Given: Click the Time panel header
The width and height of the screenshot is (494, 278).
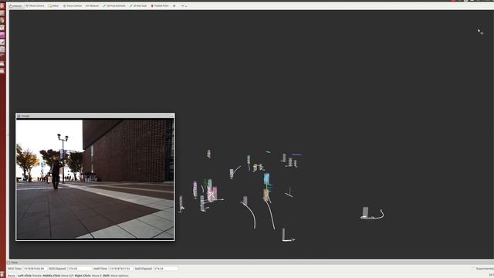Looking at the screenshot, I should pyautogui.click(x=250, y=263).
